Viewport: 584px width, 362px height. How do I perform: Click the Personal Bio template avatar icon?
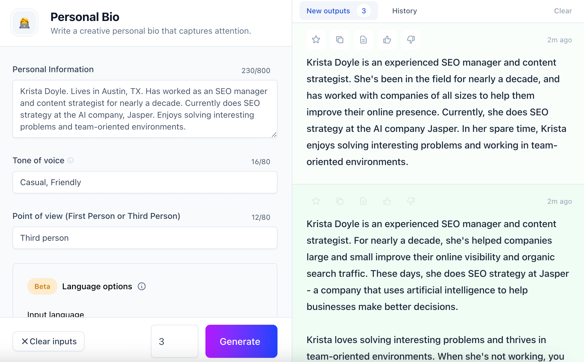pos(24,22)
